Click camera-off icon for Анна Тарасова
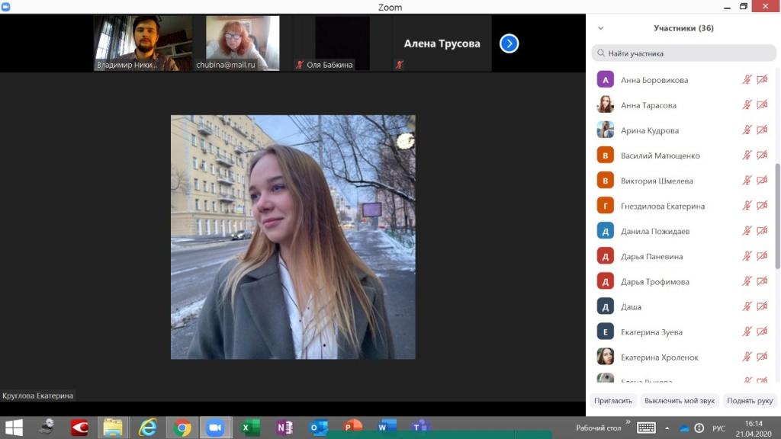This screenshot has width=781, height=439. (762, 105)
